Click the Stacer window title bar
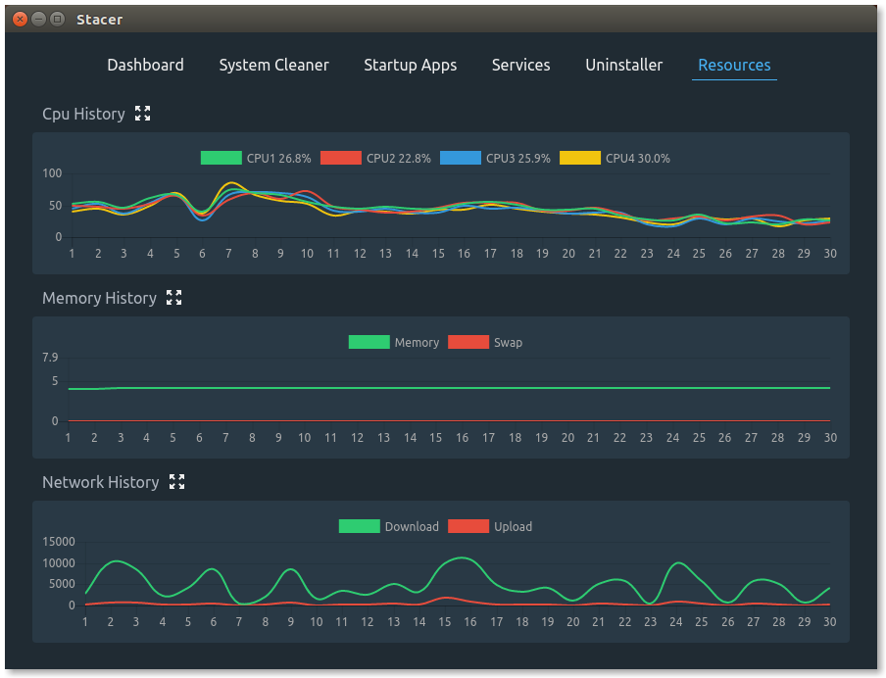This screenshot has height=678, width=886. (x=441, y=19)
